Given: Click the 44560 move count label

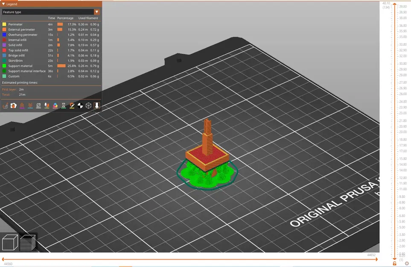Looking at the screenshot, I should 8,264.
